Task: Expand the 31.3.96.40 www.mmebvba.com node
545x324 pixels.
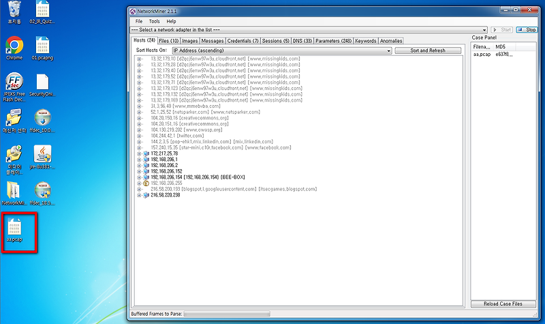Action: tap(139, 106)
